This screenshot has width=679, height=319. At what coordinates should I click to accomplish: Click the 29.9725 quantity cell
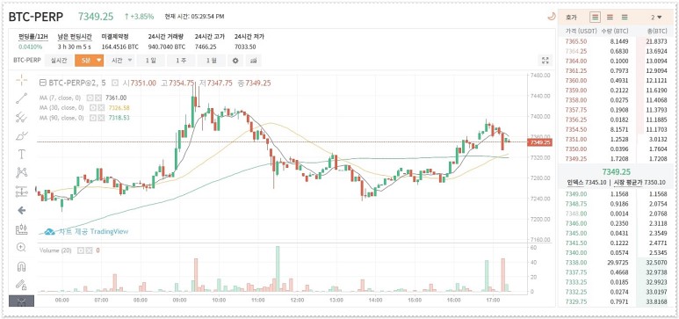coord(618,262)
